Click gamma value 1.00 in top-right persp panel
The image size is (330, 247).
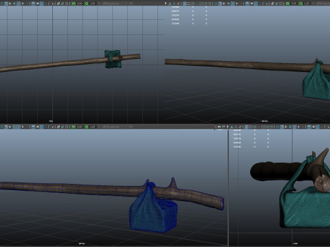point(307,3)
